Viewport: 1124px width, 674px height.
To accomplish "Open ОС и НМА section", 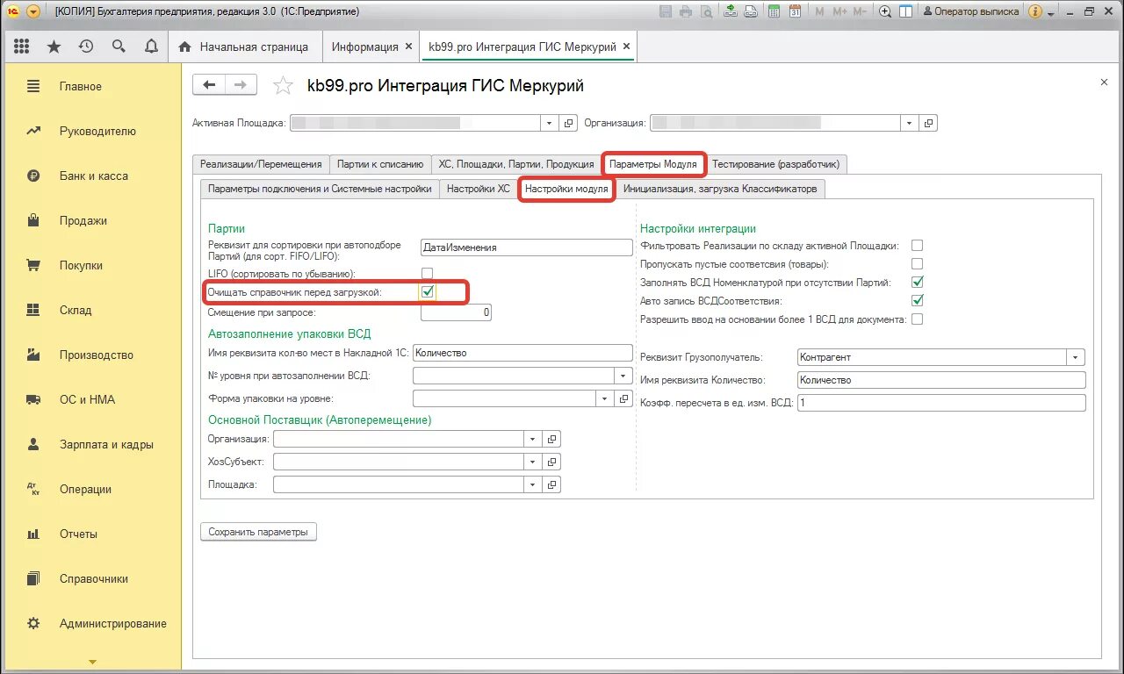I will click(87, 399).
